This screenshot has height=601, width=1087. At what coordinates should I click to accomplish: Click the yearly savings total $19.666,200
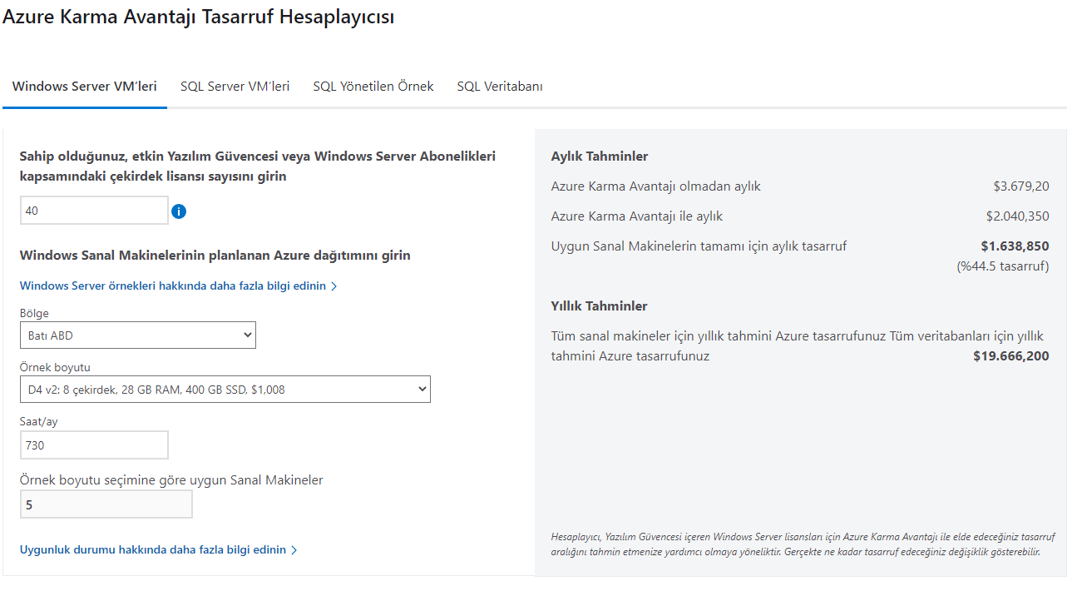click(1010, 356)
